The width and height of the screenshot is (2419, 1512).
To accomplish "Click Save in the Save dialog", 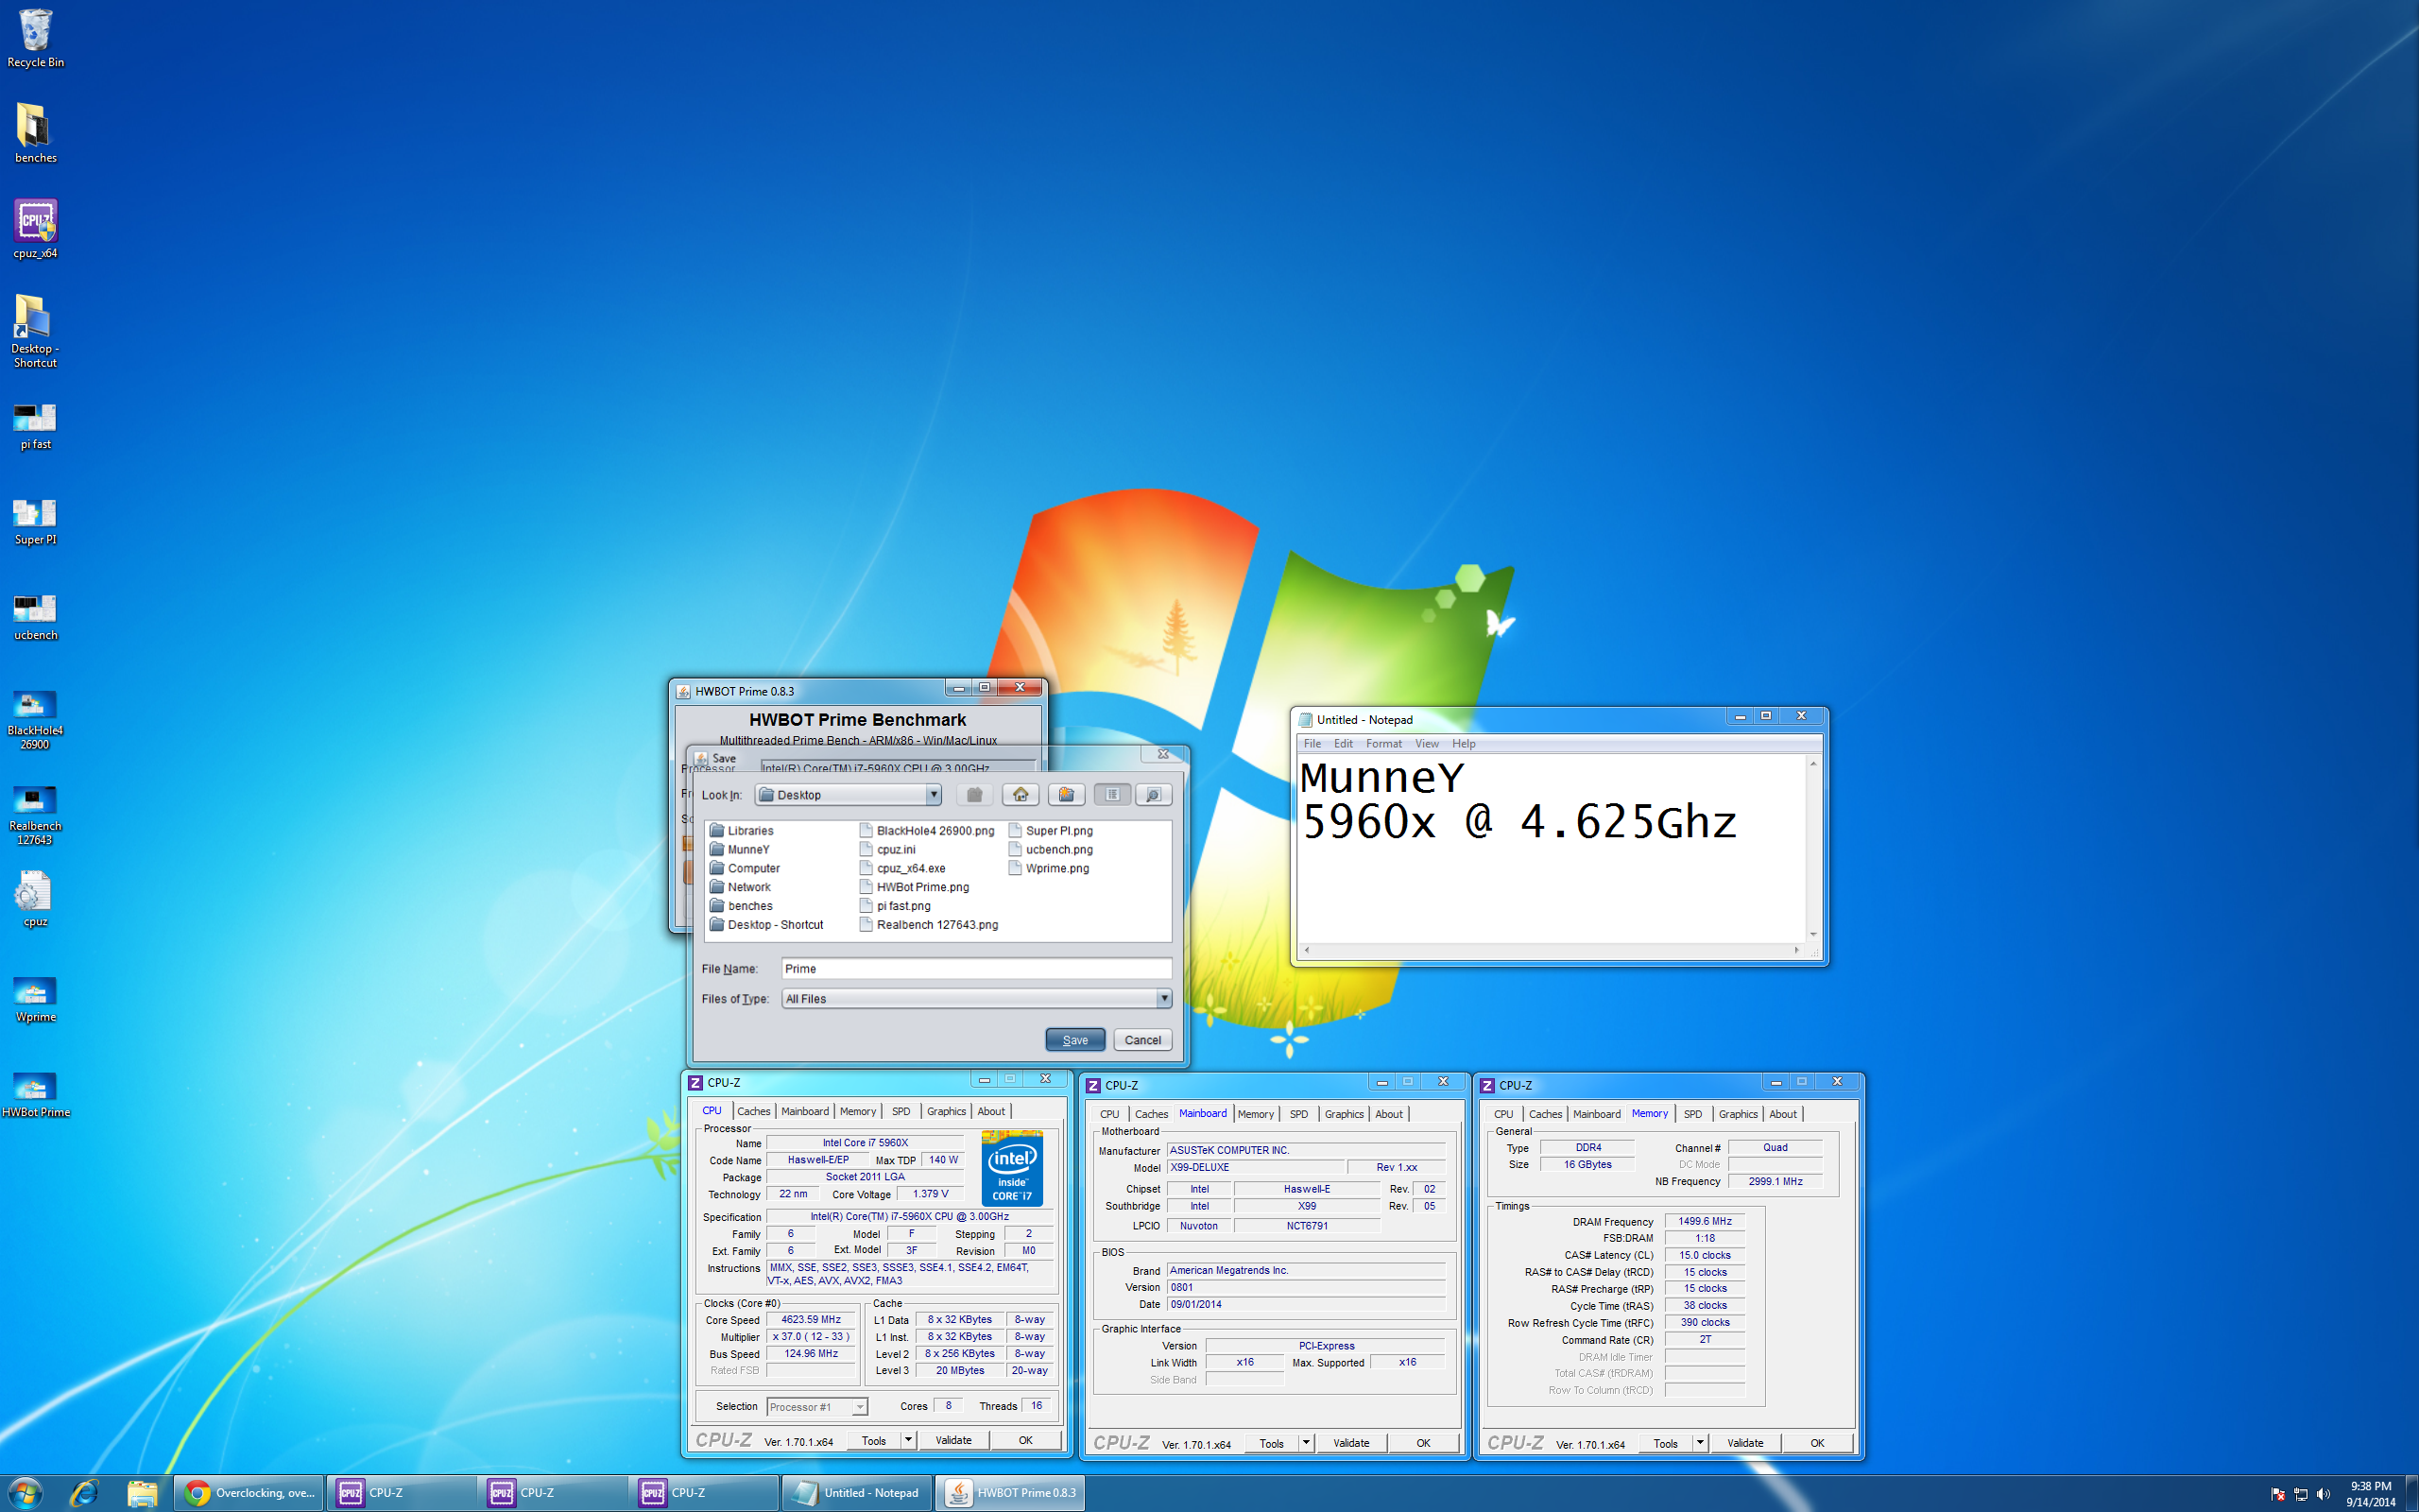I will point(1074,1040).
